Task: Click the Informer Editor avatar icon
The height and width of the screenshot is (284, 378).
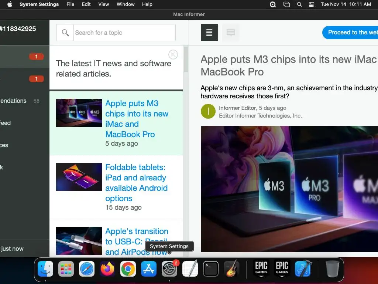Action: (x=208, y=111)
